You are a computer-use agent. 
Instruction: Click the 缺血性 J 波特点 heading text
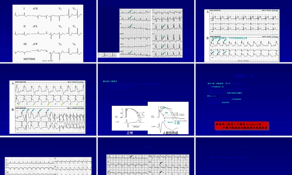[110, 81]
